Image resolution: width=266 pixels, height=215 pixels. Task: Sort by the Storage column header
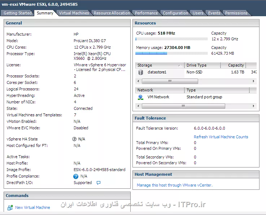pyautogui.click(x=160, y=66)
